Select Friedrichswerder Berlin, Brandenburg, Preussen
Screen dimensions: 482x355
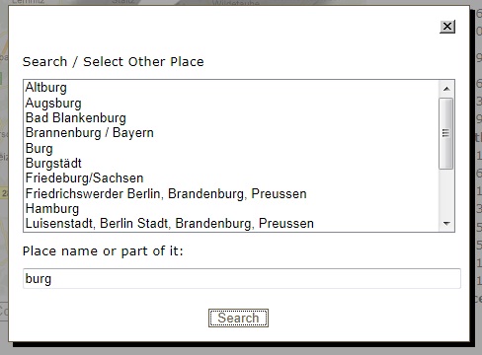click(x=231, y=193)
